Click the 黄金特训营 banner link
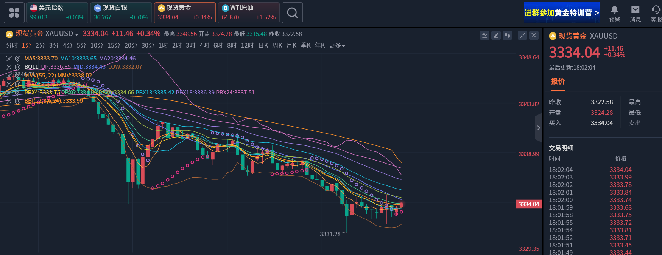This screenshot has width=662, height=255. point(561,13)
